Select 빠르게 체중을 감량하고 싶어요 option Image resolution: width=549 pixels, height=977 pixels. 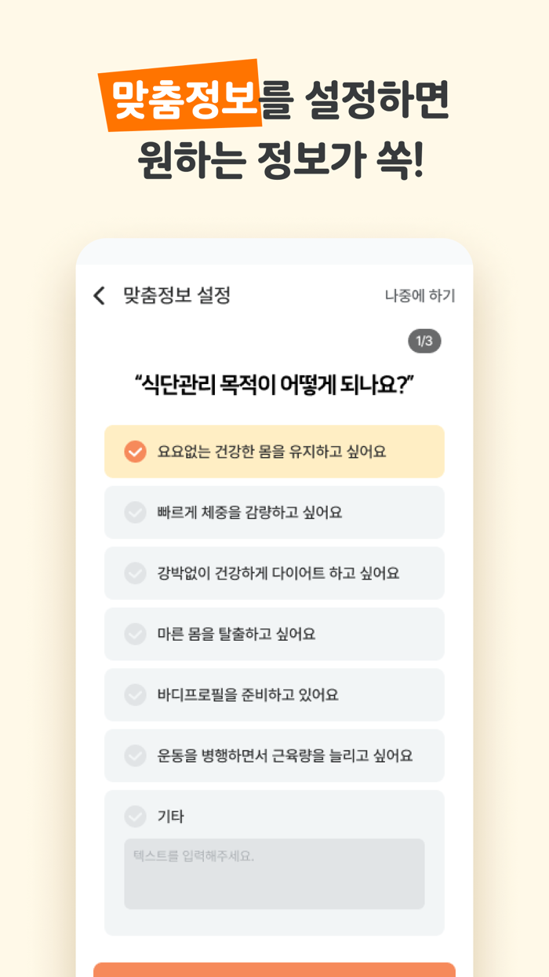click(x=274, y=512)
